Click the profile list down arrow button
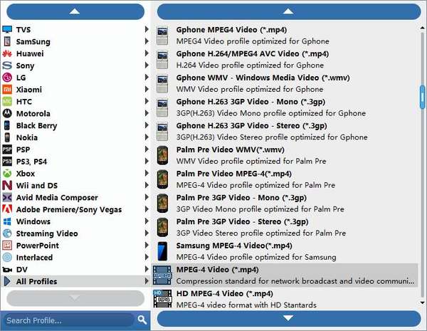This screenshot has width=427, height=331. pyautogui.click(x=289, y=318)
